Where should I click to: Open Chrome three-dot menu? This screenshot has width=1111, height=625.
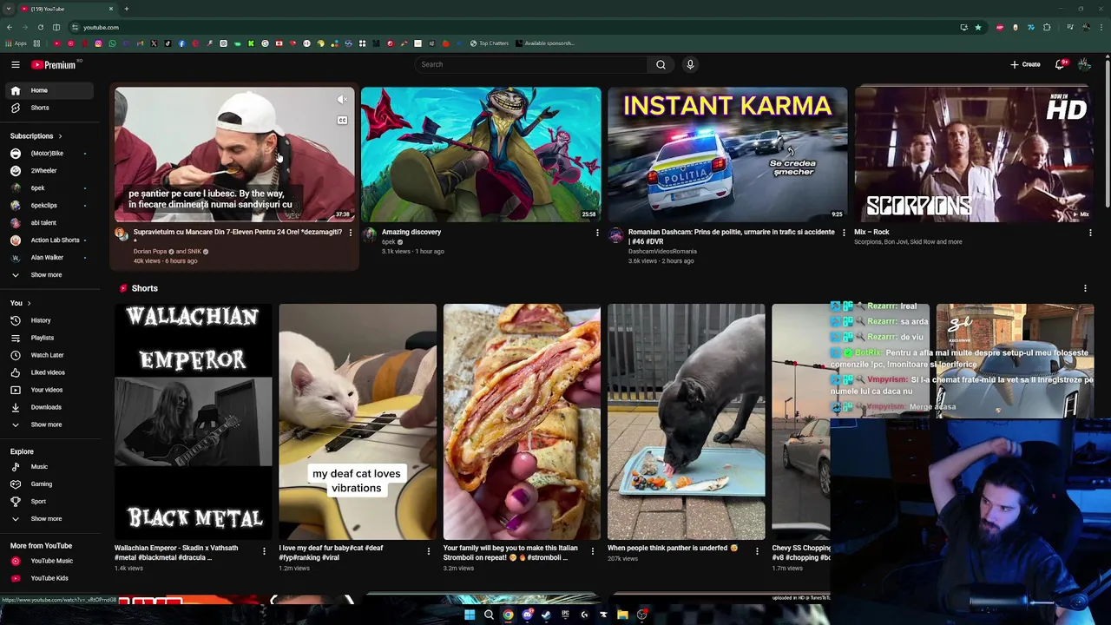pyautogui.click(x=1101, y=27)
